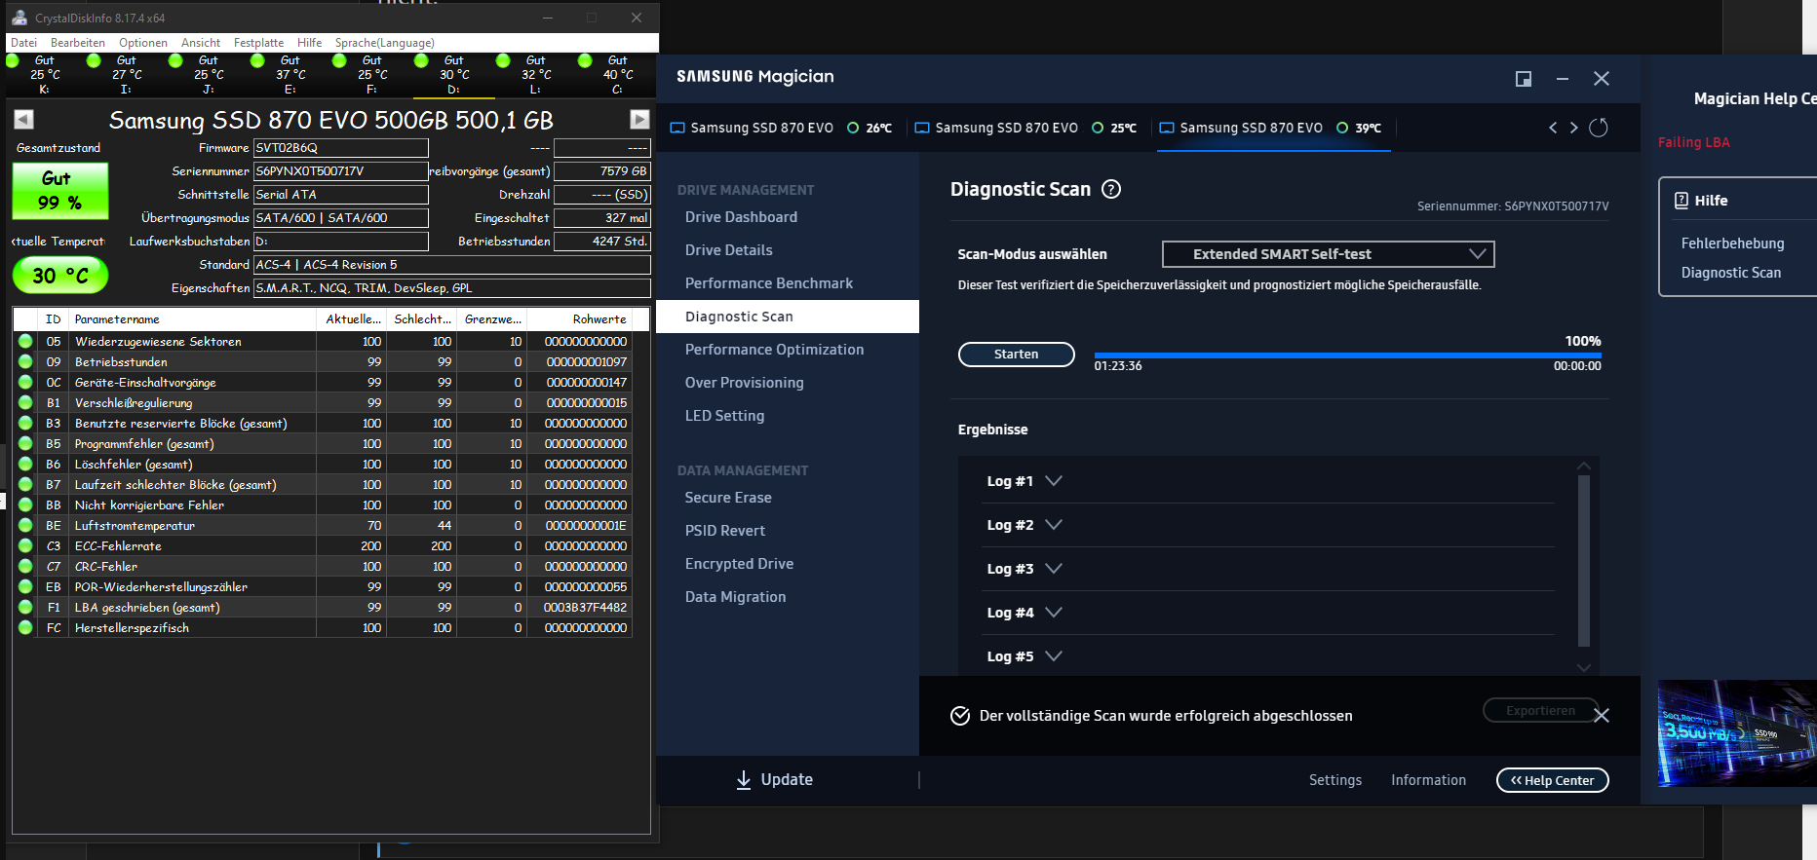1817x860 pixels.
Task: Select drive F: status indicator
Action: 340,60
